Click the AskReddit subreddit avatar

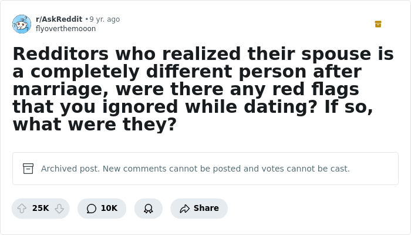tap(22, 24)
